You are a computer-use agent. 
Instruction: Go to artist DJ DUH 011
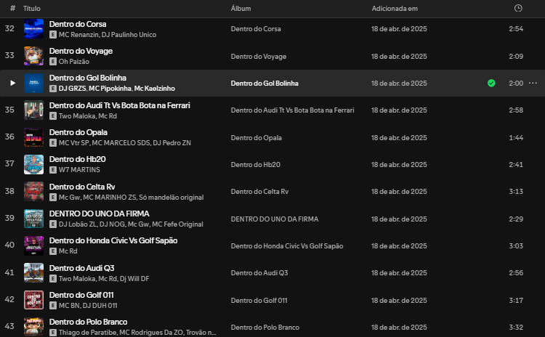100,306
